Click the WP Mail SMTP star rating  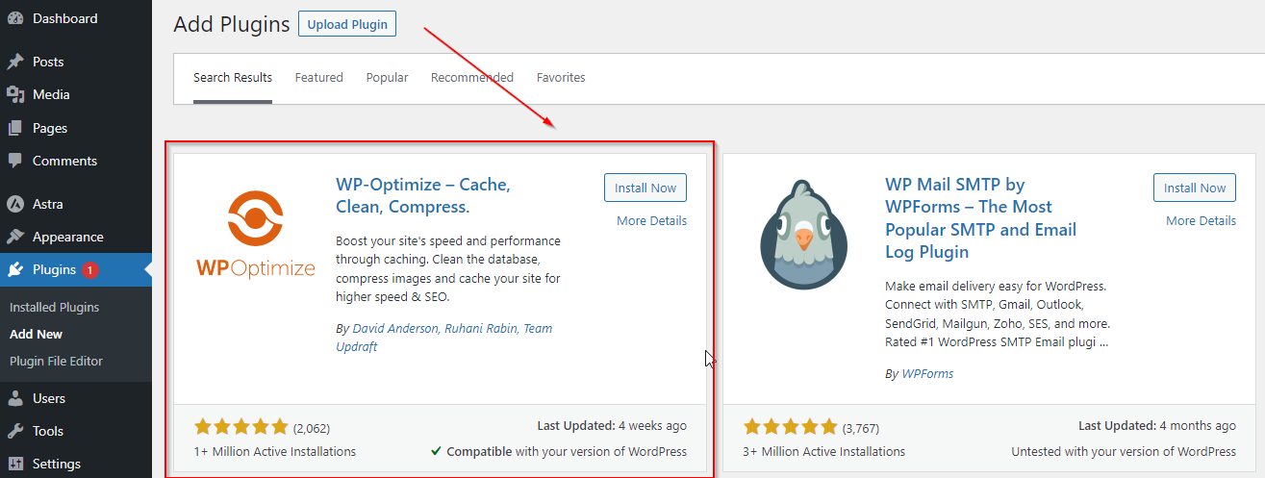[790, 427]
